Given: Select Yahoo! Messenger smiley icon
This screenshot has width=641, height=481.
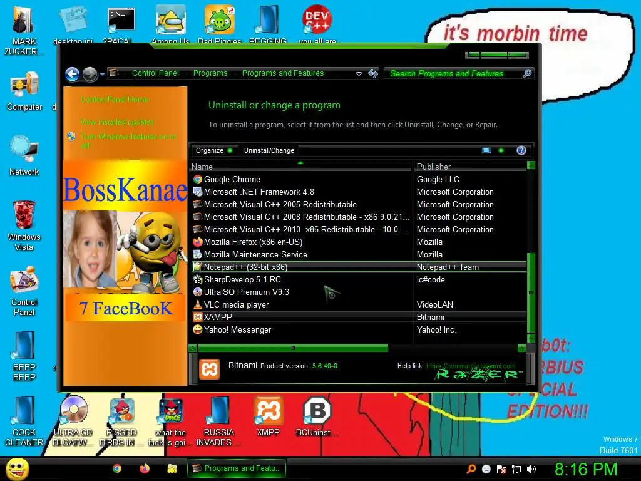Looking at the screenshot, I should [197, 329].
